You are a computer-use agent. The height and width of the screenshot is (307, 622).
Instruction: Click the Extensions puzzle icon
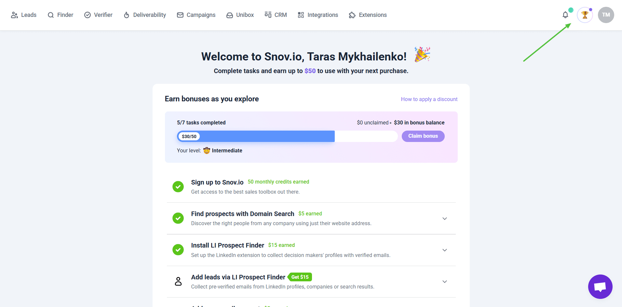[352, 15]
